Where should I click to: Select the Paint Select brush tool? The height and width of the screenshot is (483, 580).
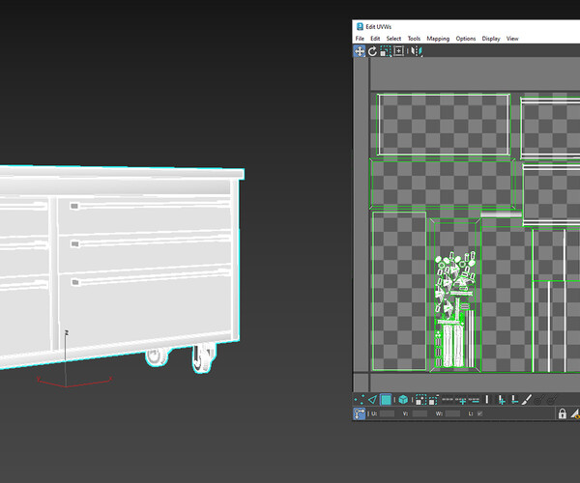click(527, 399)
